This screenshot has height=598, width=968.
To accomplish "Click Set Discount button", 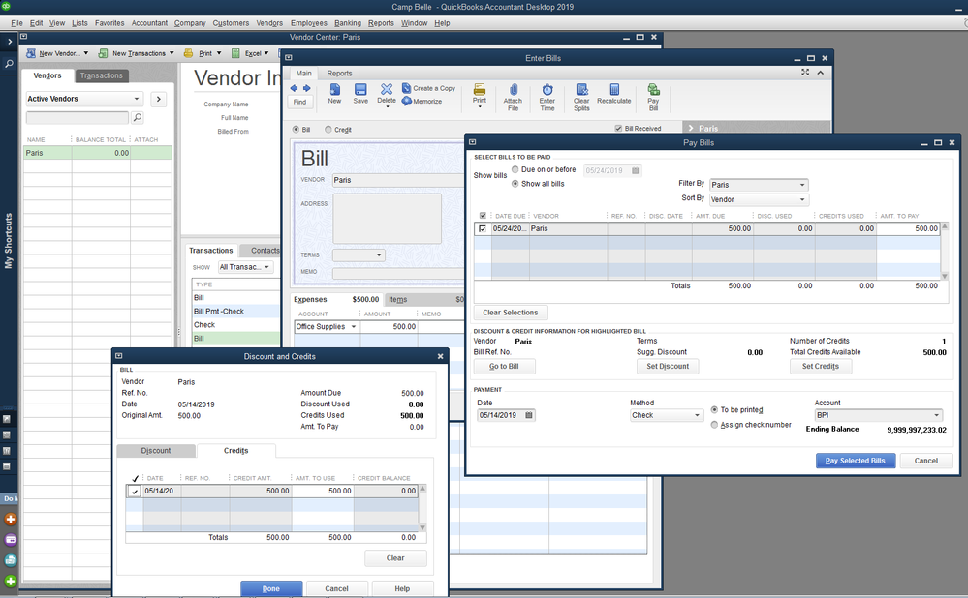I will point(668,366).
